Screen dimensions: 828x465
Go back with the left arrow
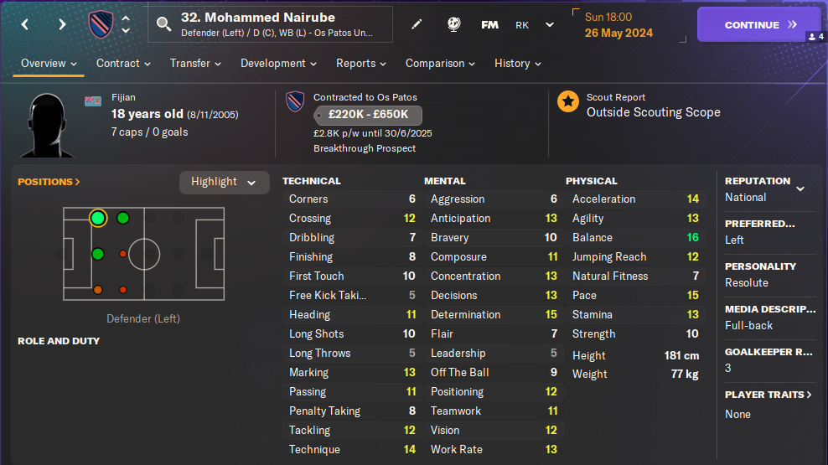click(25, 24)
